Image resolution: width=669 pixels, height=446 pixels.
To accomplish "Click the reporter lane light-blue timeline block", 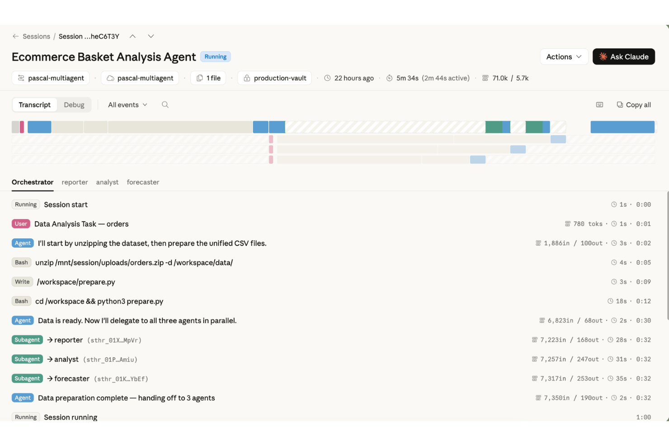I will tap(558, 139).
